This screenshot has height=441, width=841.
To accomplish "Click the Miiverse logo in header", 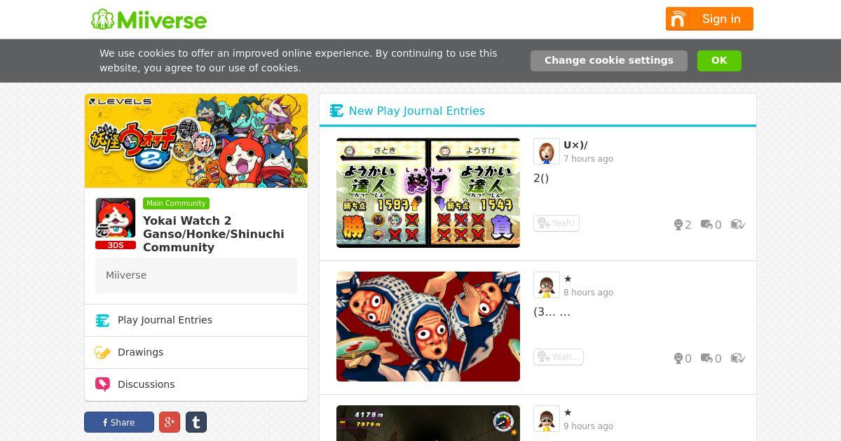I will (x=149, y=19).
